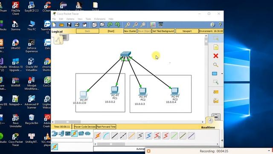Switch to the Realtime tab
Image resolution: width=273 pixels, height=154 pixels.
coord(208,127)
